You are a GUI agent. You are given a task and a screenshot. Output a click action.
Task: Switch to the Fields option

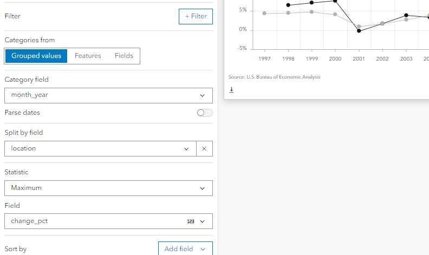tap(124, 56)
